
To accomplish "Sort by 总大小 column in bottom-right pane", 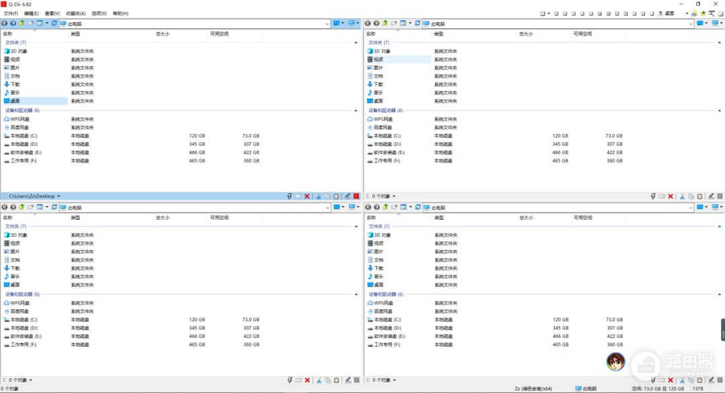I will [526, 217].
